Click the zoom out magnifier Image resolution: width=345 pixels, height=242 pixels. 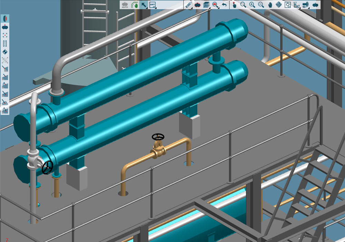tap(261, 5)
